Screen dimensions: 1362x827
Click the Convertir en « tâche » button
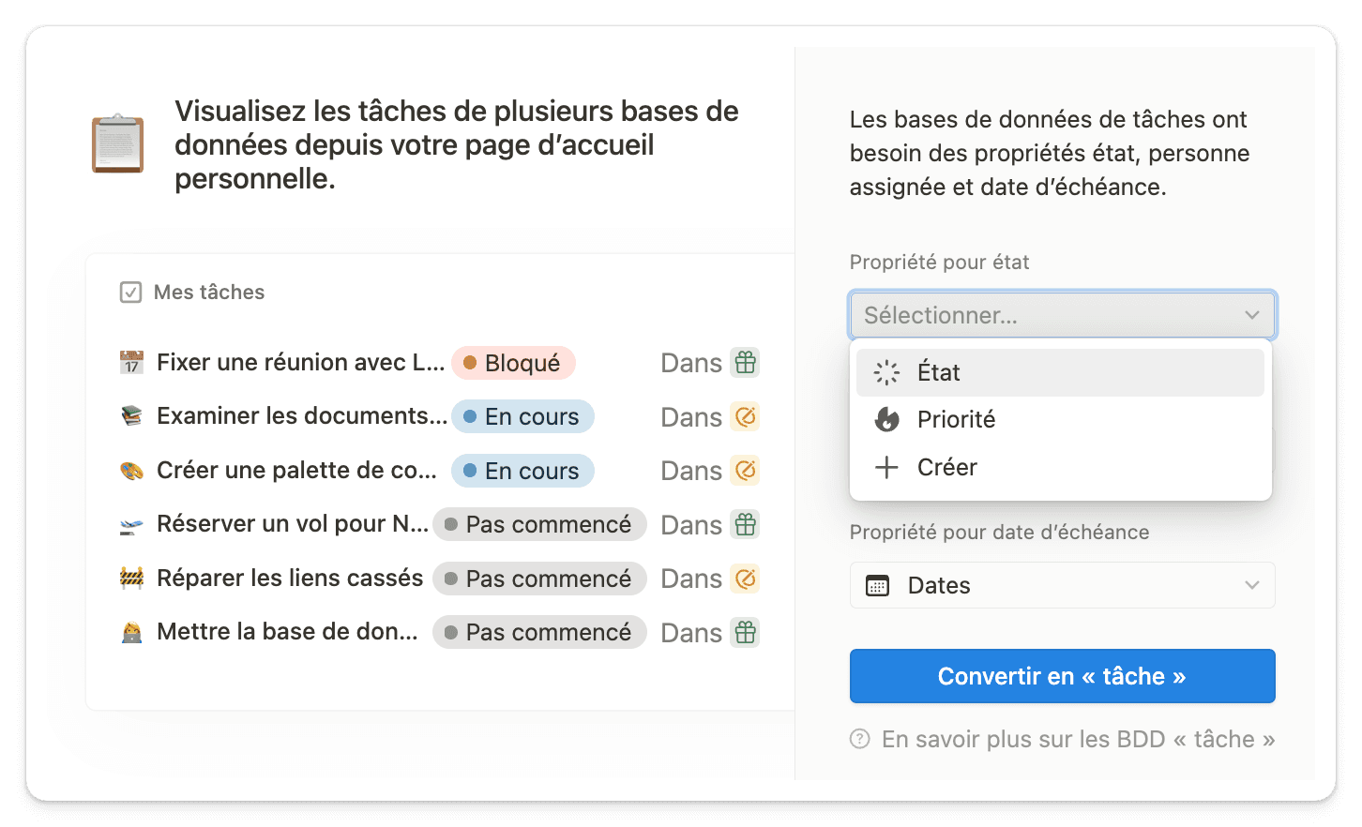[1062, 676]
